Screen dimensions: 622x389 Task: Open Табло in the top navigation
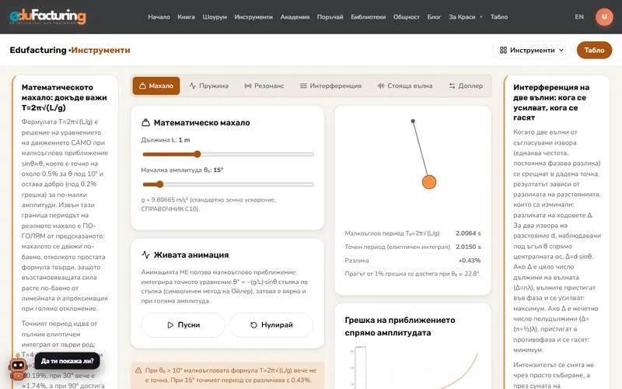(499, 16)
